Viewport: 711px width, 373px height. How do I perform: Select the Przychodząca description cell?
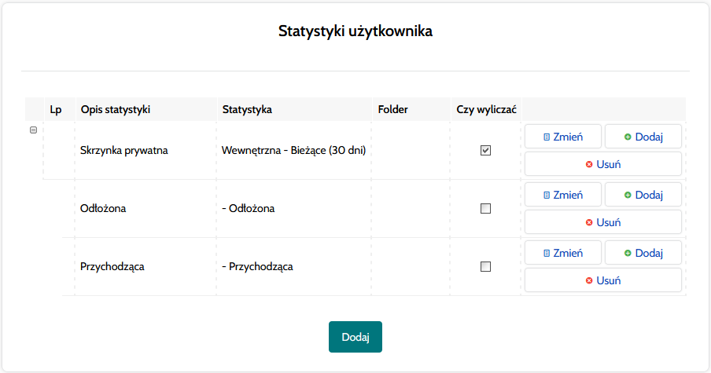coord(145,267)
